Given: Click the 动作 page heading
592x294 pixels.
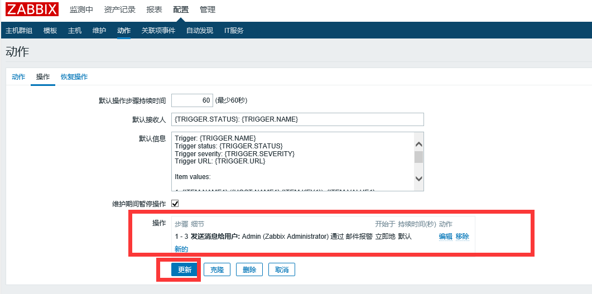Looking at the screenshot, I should 17,52.
